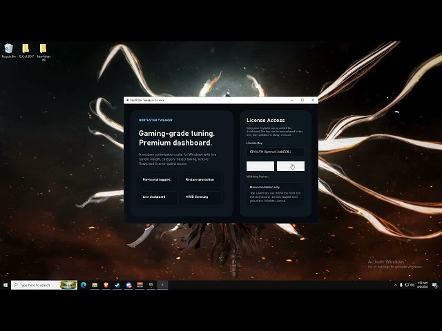Open the volume tray icon

[x=412, y=285]
